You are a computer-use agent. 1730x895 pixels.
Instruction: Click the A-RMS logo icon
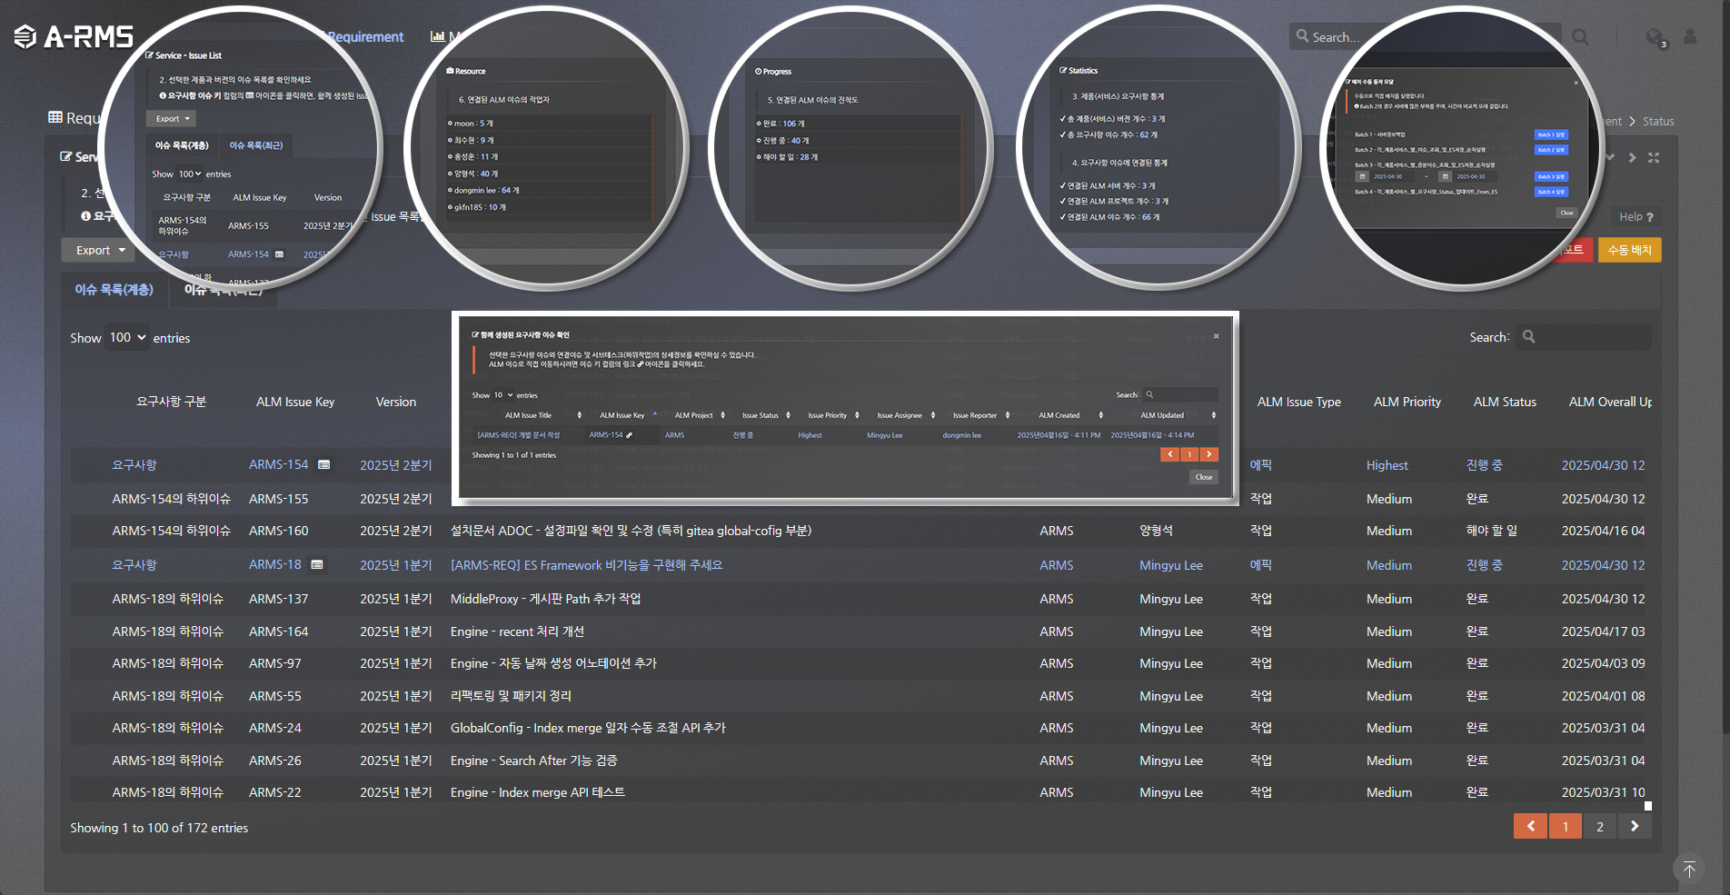tap(25, 36)
